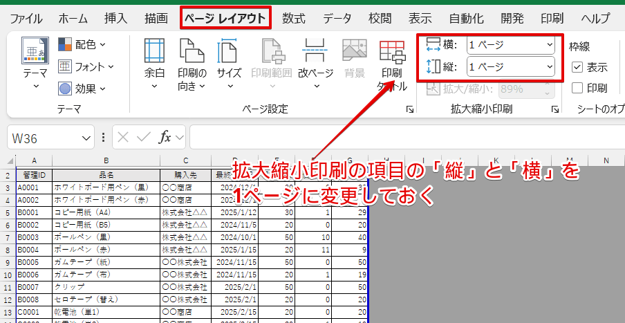Select column N header
The width and height of the screenshot is (625, 323).
(x=606, y=160)
